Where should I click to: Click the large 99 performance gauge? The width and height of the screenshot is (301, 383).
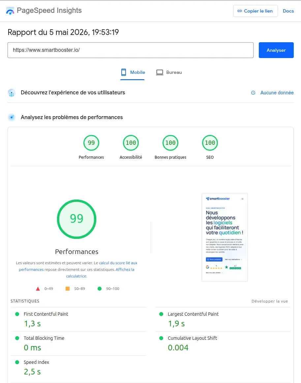pyautogui.click(x=77, y=219)
